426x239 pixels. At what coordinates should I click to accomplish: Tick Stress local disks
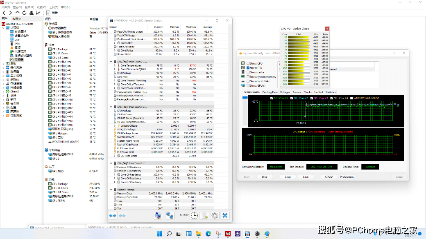click(x=248, y=81)
